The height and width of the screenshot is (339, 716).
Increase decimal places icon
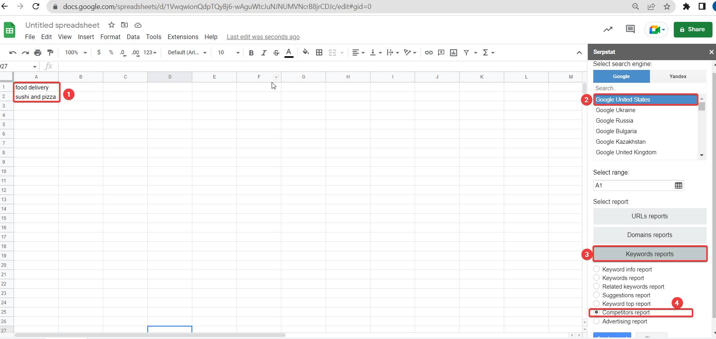pyautogui.click(x=136, y=53)
